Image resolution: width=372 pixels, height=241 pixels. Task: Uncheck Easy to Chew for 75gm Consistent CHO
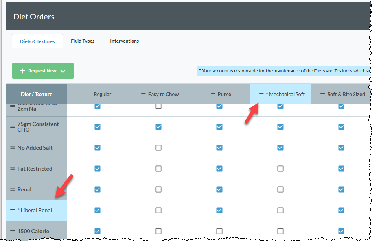point(158,127)
